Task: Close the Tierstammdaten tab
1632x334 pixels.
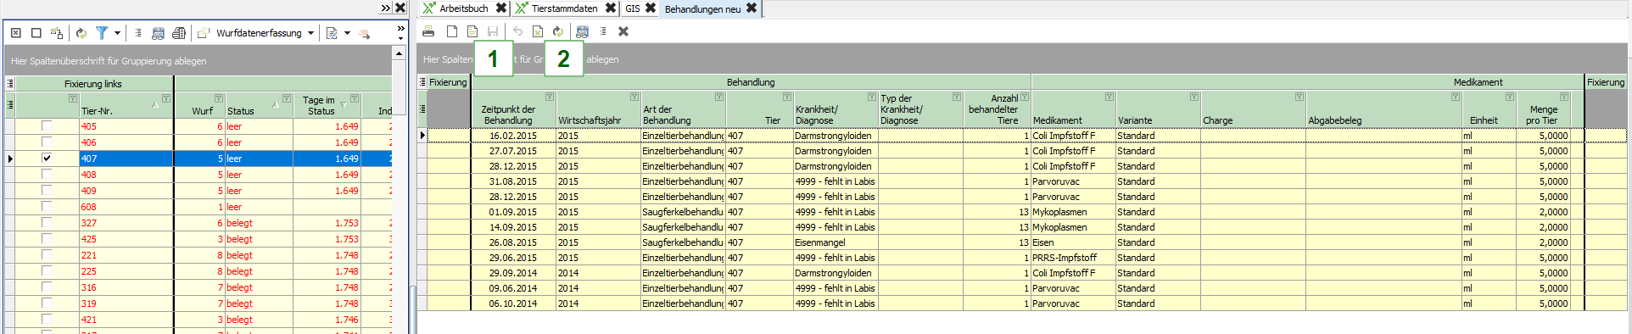Action: click(611, 8)
